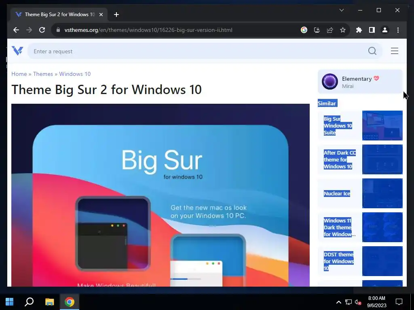Select the Theme Big Sur 2 tab

[x=59, y=15]
